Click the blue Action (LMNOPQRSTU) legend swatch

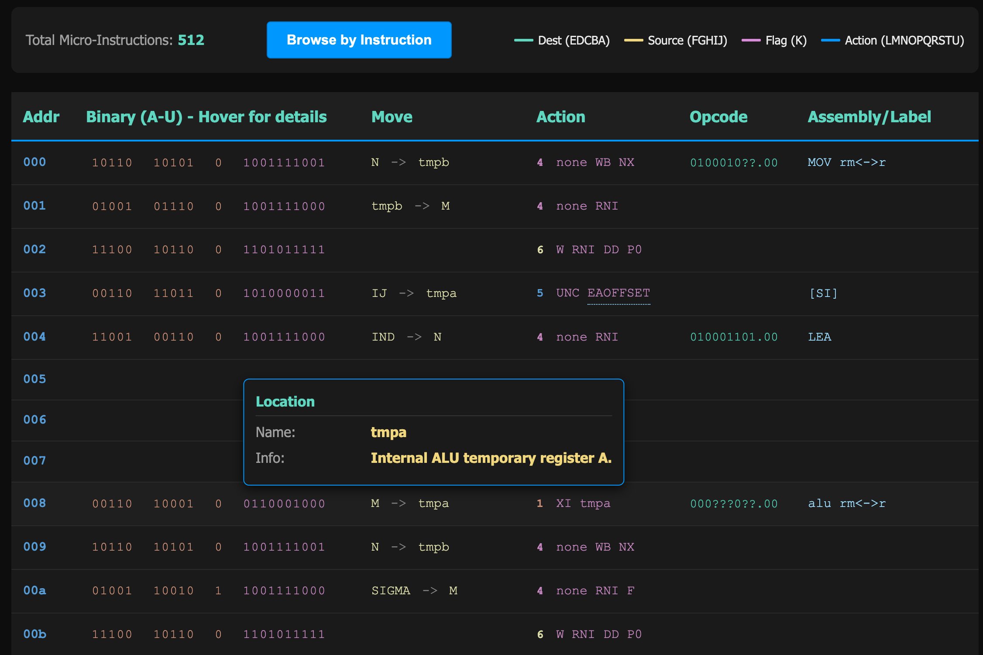tap(830, 41)
